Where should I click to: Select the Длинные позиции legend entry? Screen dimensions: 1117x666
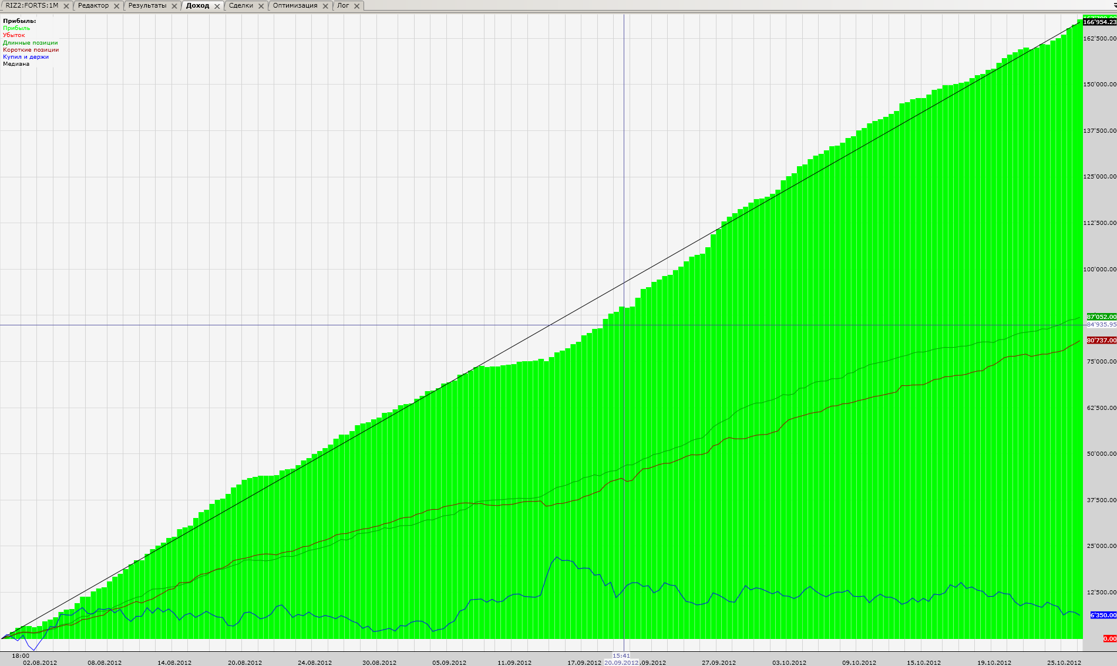(31, 43)
